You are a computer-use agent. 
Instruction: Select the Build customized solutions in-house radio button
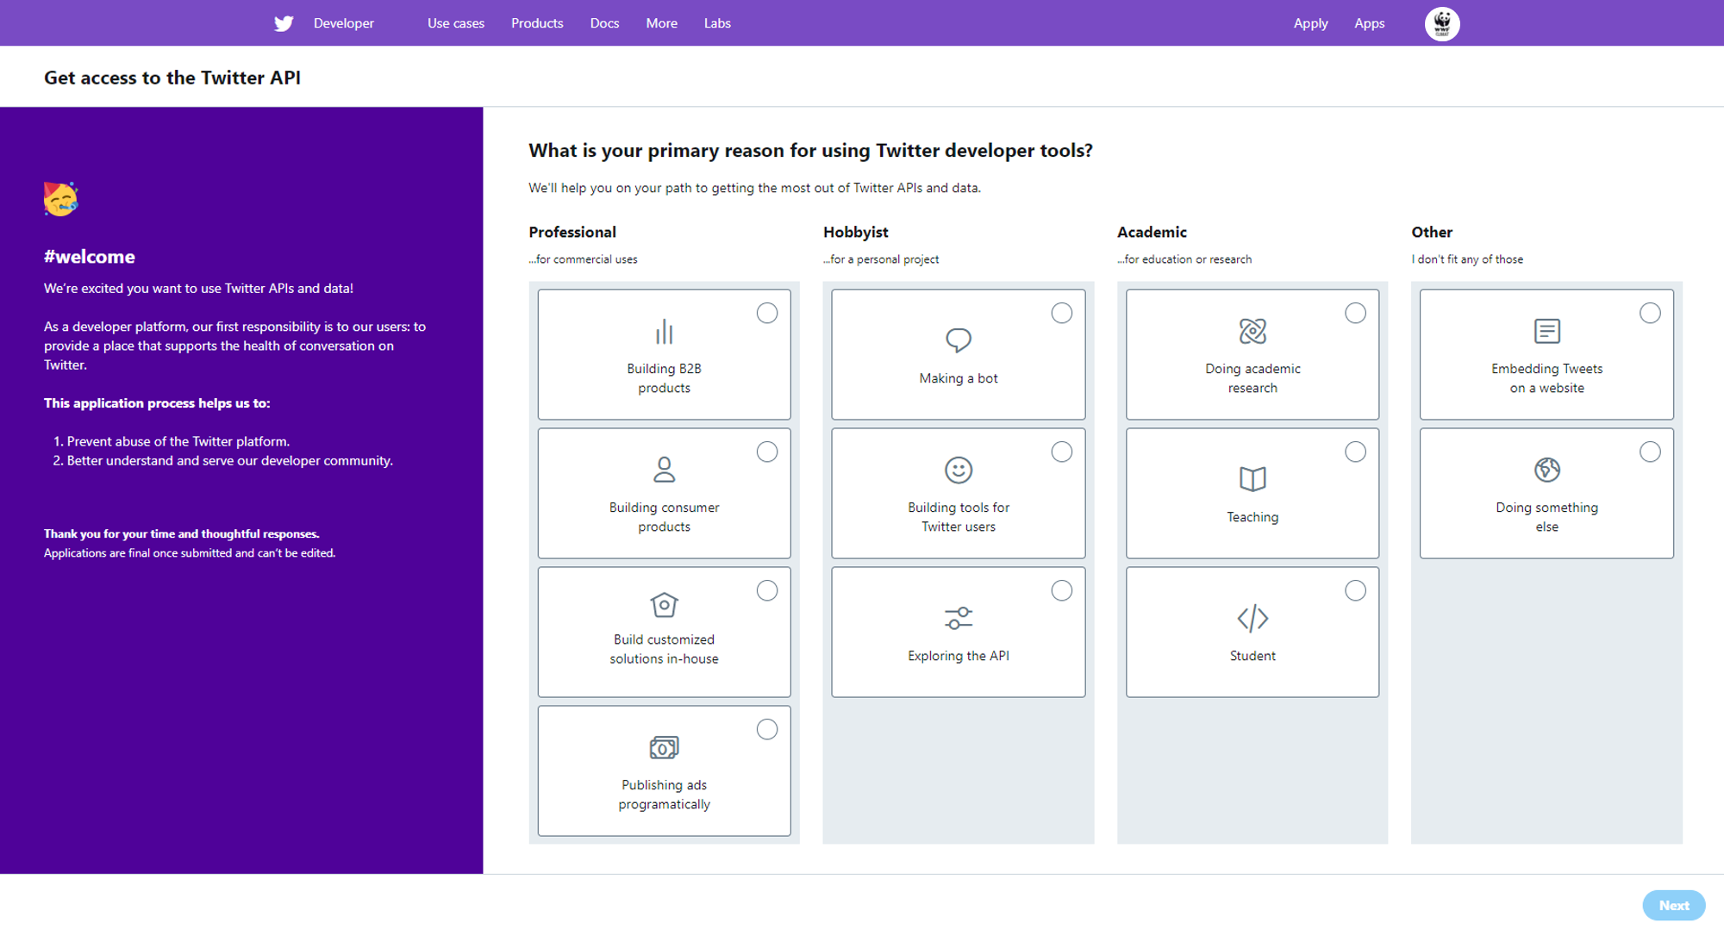click(x=766, y=590)
